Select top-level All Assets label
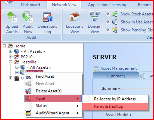This screenshot has width=154, height=120. click(33, 51)
